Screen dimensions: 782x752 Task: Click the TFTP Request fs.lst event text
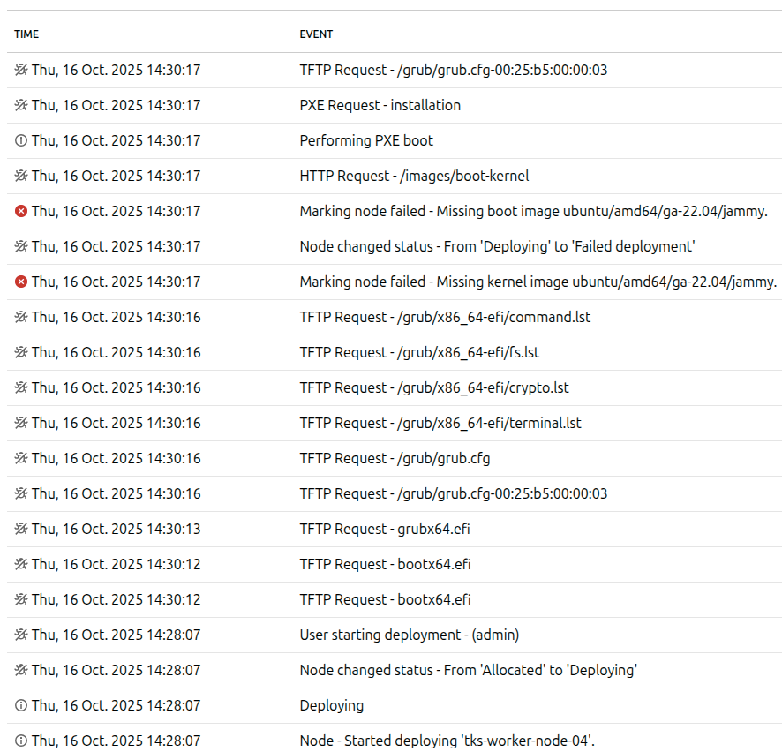click(419, 352)
